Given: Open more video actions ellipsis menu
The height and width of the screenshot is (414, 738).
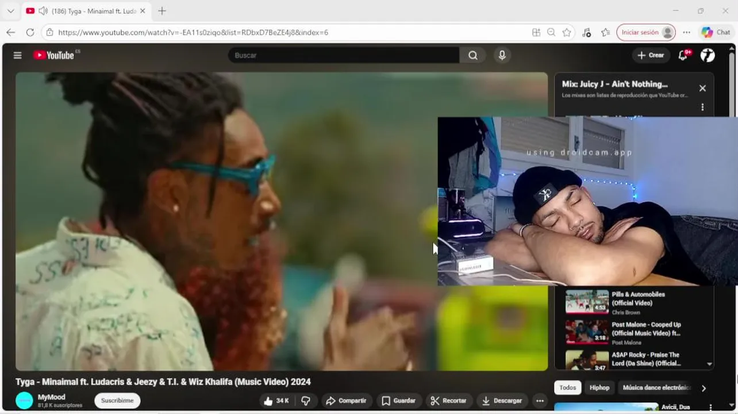Looking at the screenshot, I should tap(540, 401).
